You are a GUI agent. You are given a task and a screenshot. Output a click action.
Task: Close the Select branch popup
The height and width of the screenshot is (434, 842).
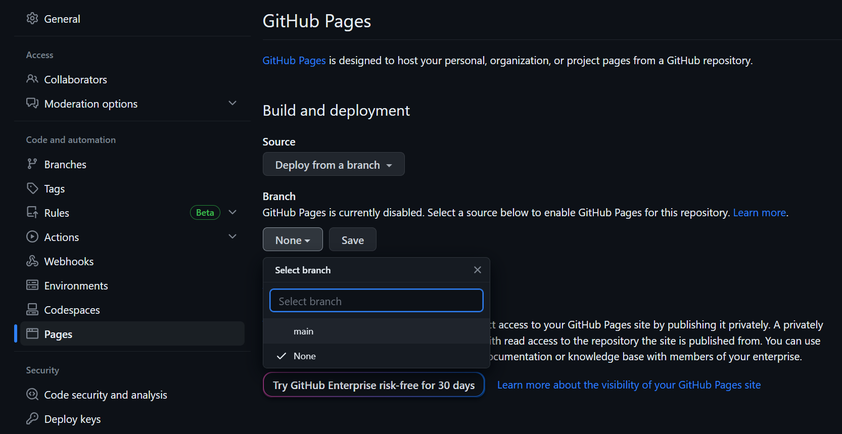478,270
